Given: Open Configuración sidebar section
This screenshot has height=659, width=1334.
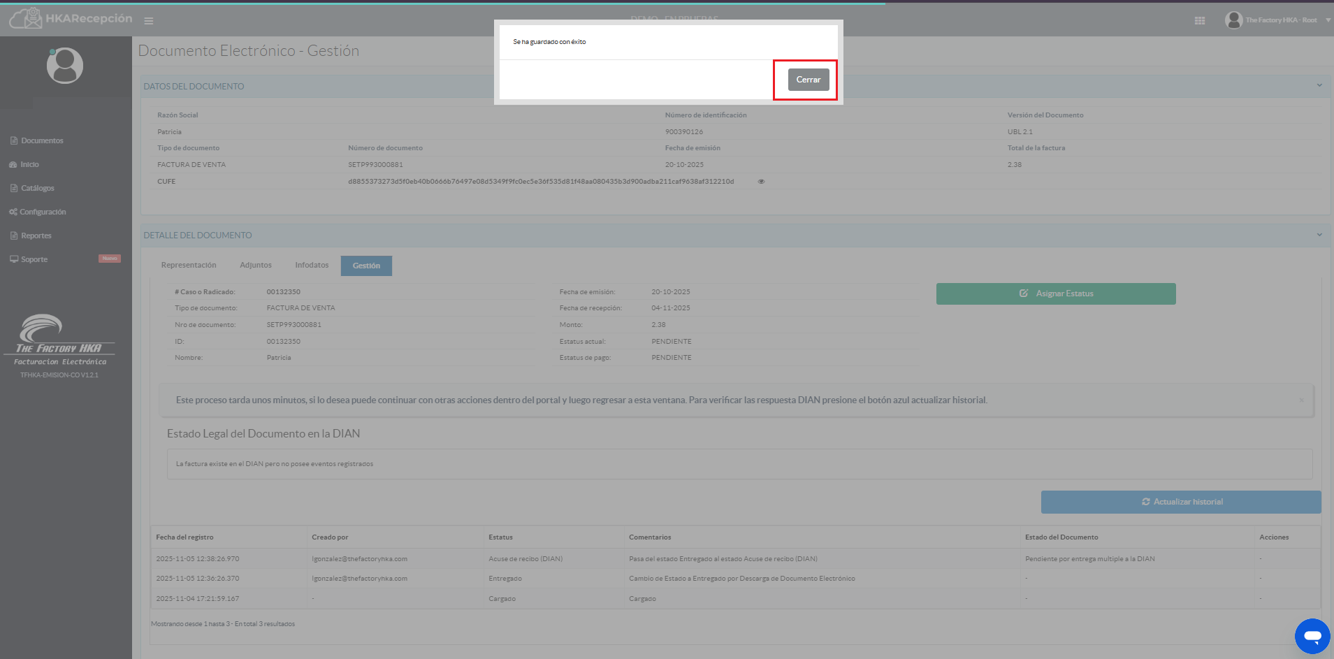Looking at the screenshot, I should click(43, 212).
